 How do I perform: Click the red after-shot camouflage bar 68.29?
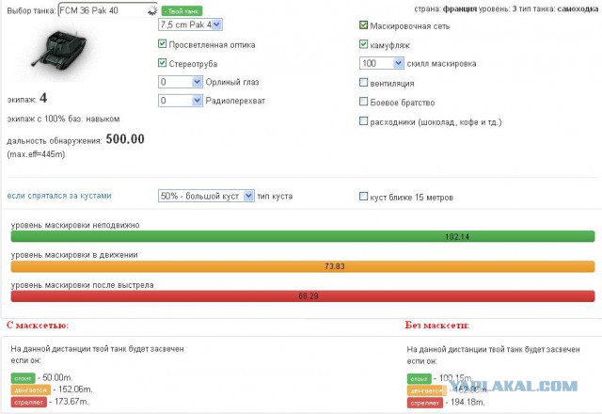pos(303,296)
